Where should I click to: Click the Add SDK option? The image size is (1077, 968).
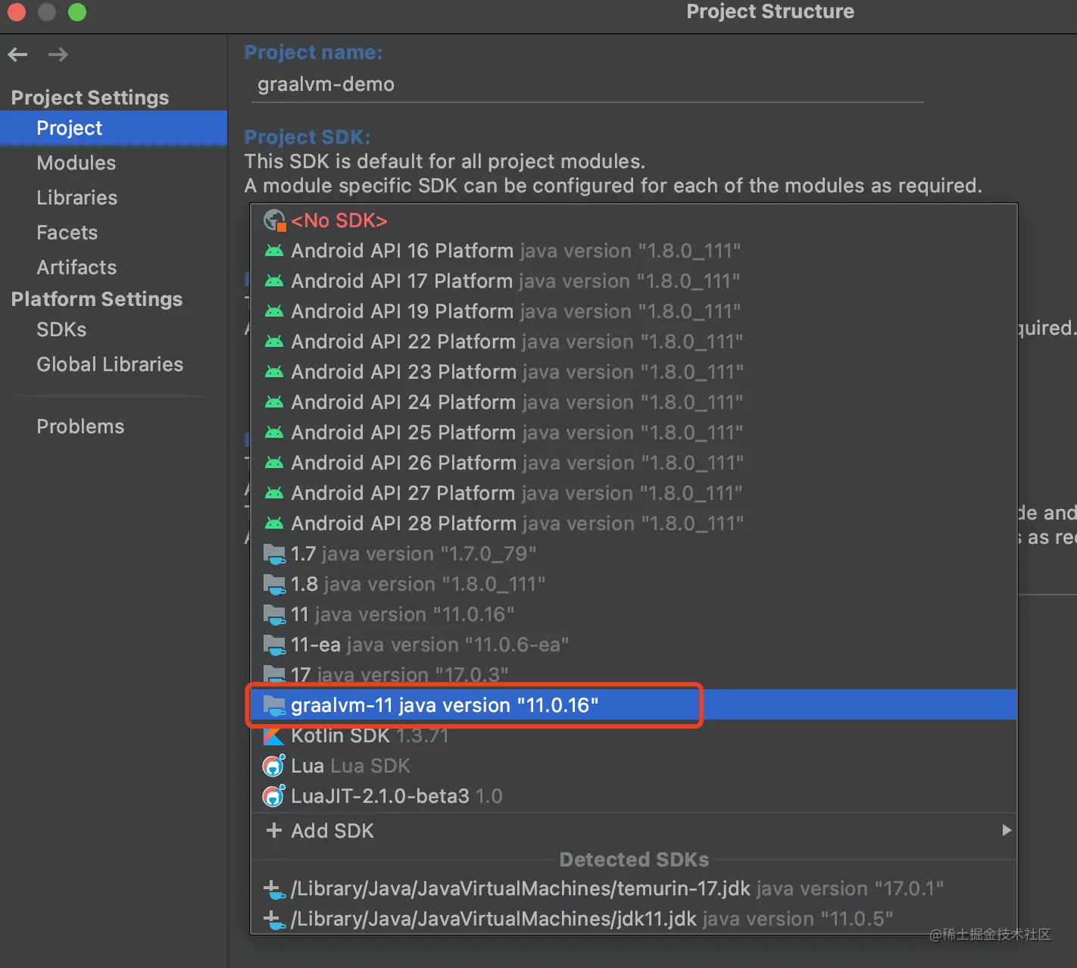tap(634, 831)
